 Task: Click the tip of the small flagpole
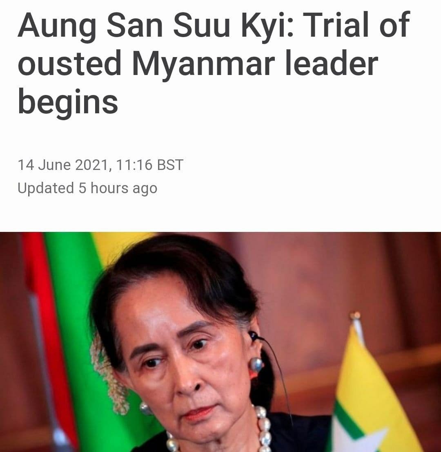point(356,315)
